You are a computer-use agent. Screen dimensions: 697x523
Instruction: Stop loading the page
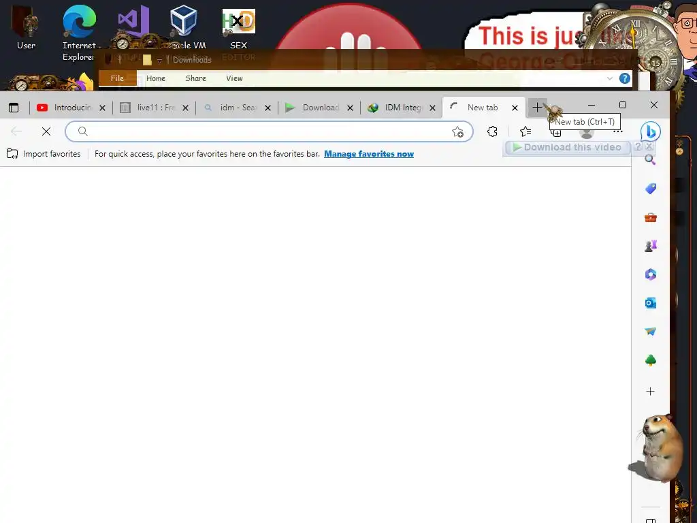(x=46, y=131)
